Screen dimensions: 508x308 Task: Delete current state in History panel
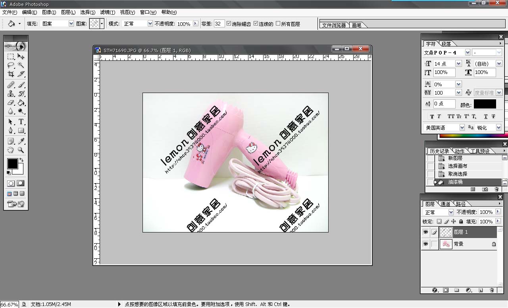coord(496,190)
